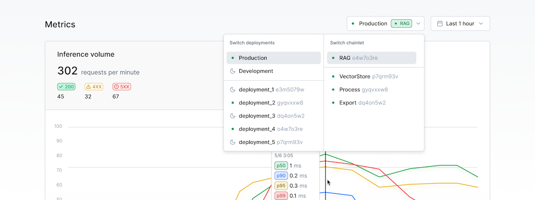Select the Development deployment
Image resolution: width=535 pixels, height=200 pixels.
point(273,71)
